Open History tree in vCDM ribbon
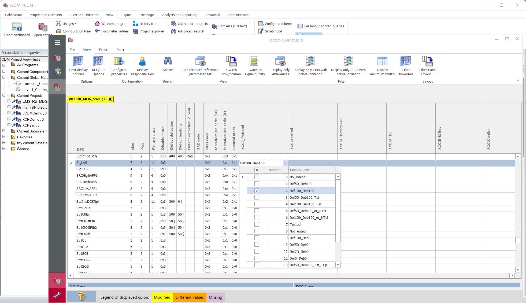The width and height of the screenshot is (526, 303). point(145,24)
